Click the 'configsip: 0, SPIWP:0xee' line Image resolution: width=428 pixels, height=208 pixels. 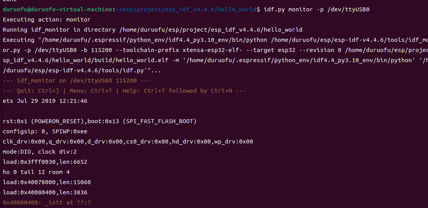click(x=45, y=131)
